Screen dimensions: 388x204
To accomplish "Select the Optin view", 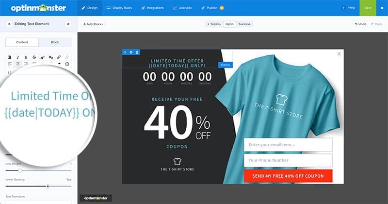I will (229, 24).
